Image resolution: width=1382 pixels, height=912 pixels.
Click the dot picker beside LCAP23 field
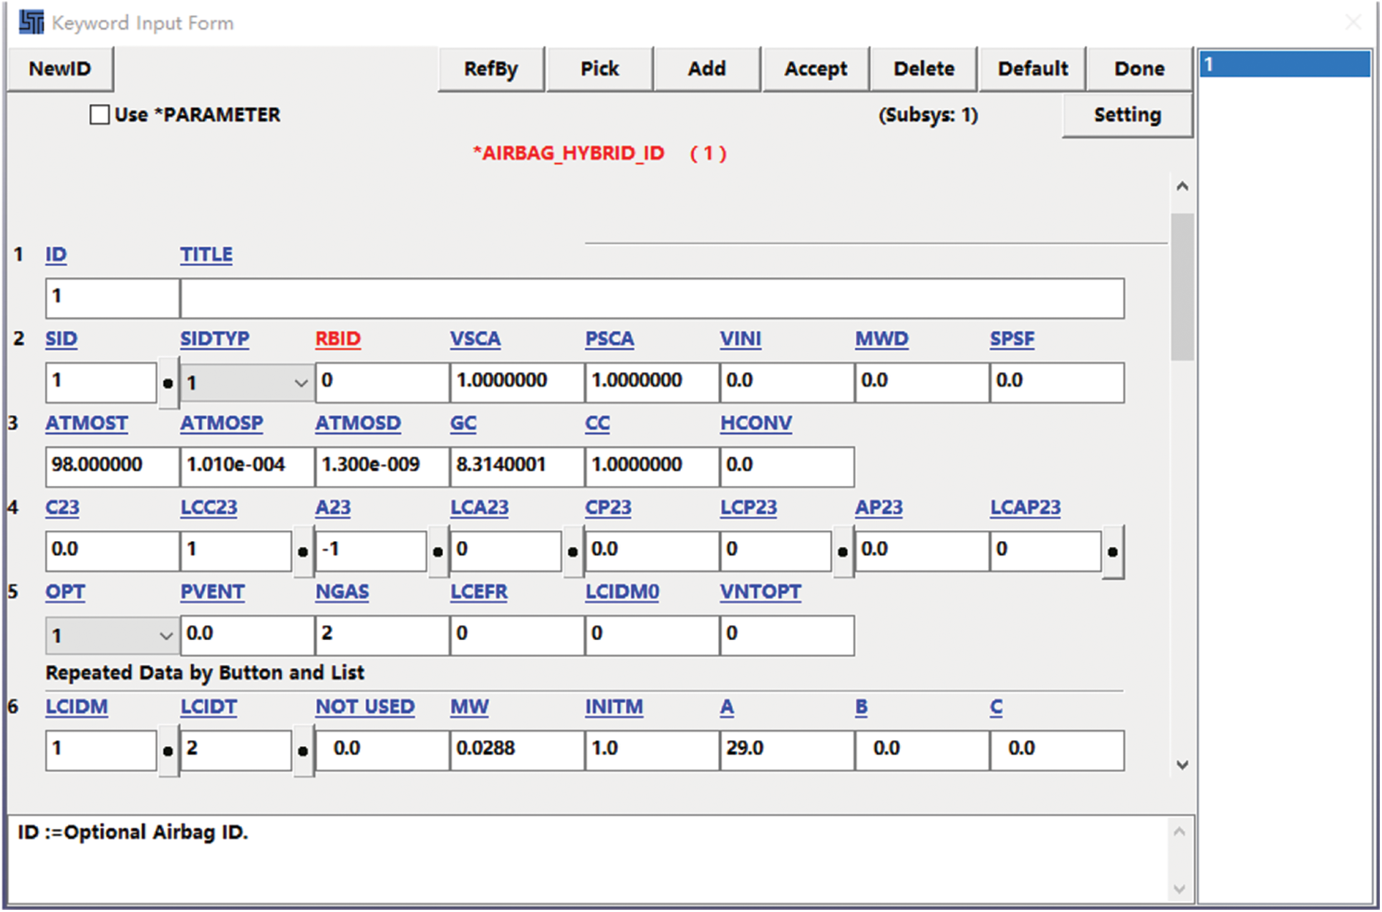click(x=1113, y=552)
